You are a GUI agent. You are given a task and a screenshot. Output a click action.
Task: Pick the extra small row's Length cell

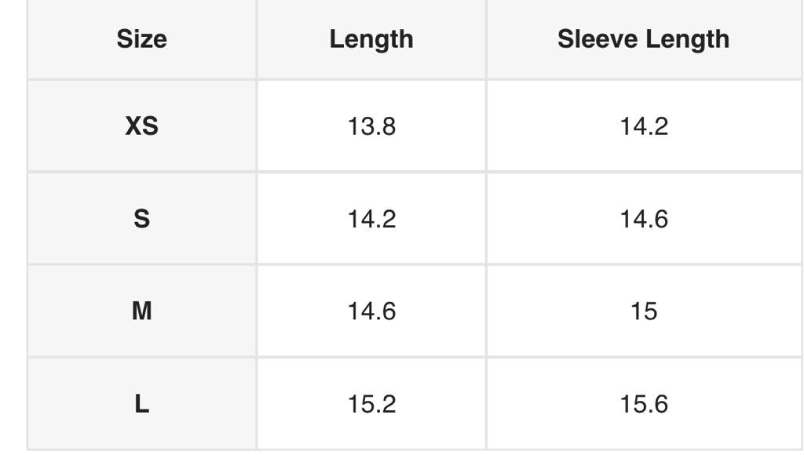pyautogui.click(x=371, y=126)
